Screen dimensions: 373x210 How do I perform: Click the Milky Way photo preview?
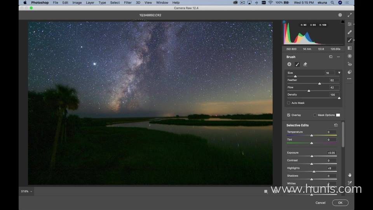coord(150,103)
